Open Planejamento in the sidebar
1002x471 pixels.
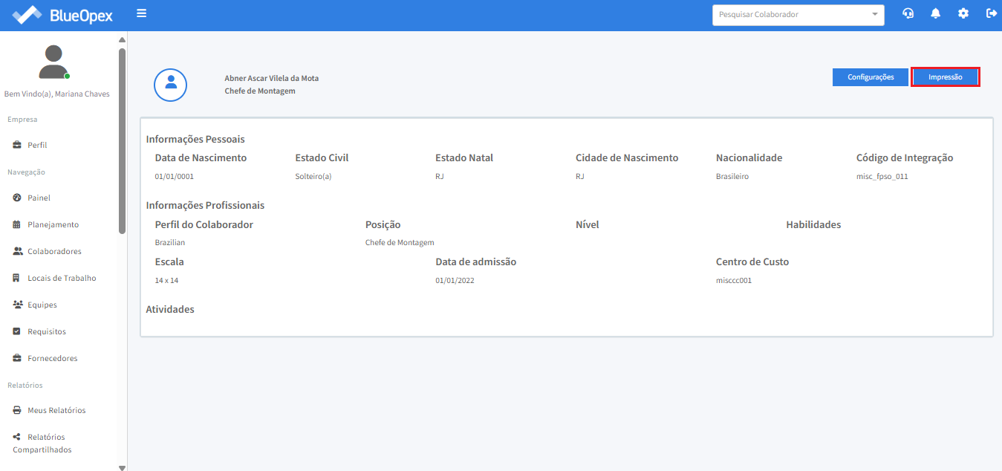pos(53,224)
